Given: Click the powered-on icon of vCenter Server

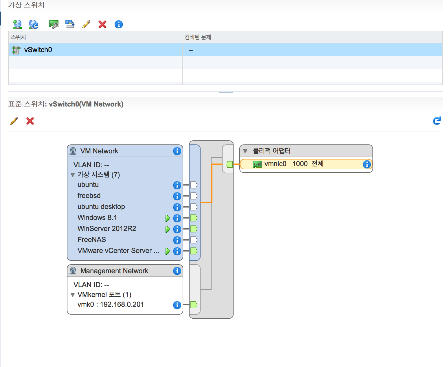Looking at the screenshot, I should [168, 251].
